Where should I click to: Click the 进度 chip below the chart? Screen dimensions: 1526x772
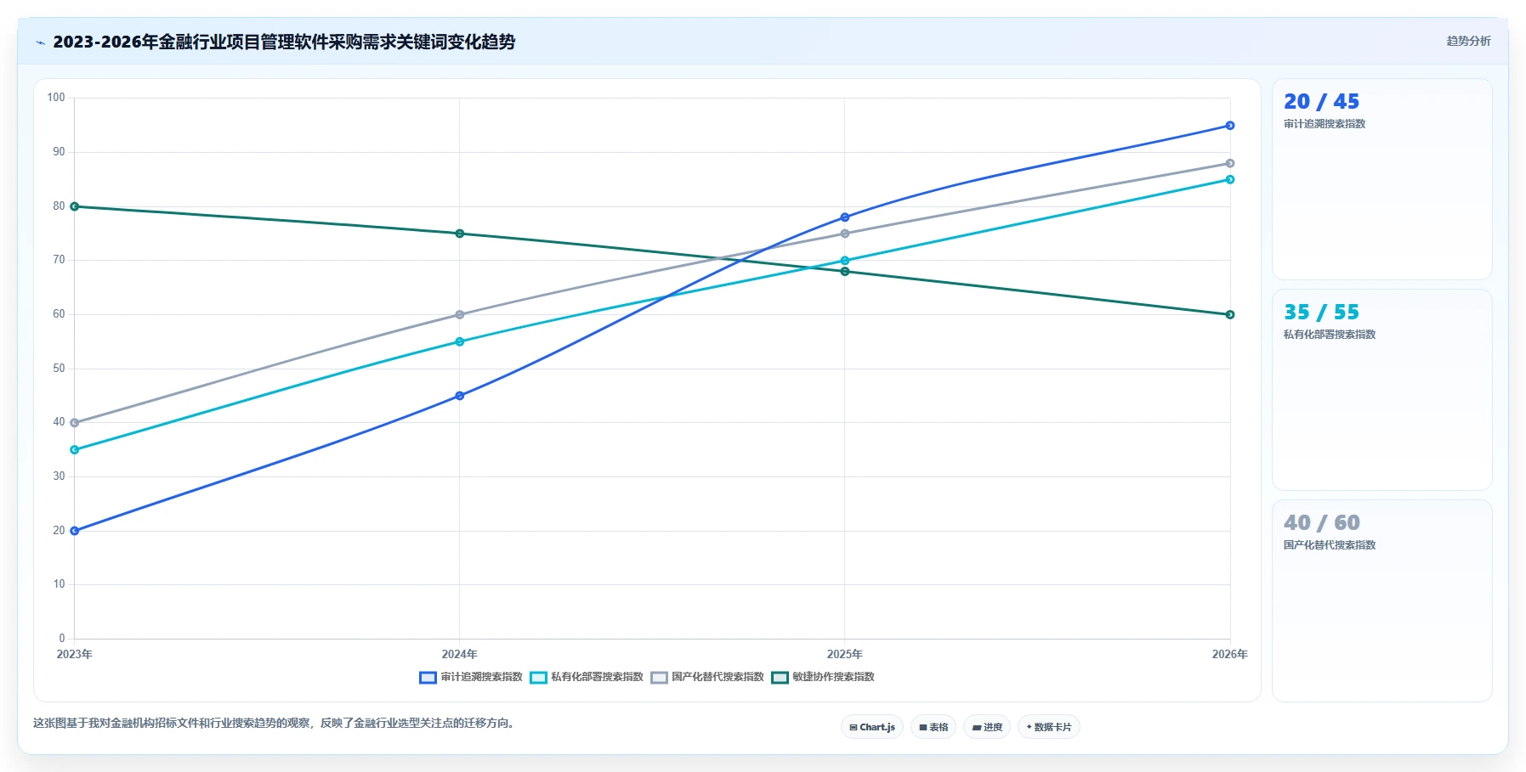pyautogui.click(x=987, y=727)
